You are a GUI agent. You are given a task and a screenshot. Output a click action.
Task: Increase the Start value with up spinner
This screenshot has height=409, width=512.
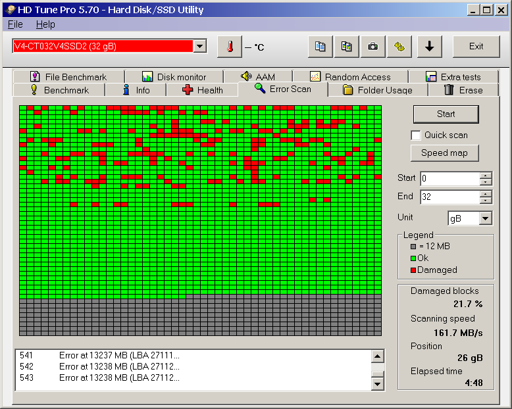(x=486, y=176)
